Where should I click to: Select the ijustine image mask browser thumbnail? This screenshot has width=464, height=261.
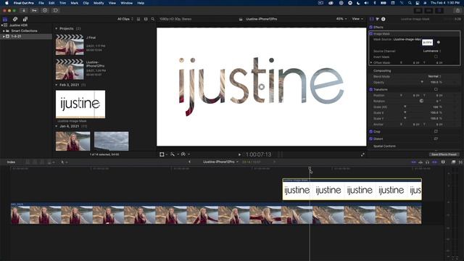[80, 104]
